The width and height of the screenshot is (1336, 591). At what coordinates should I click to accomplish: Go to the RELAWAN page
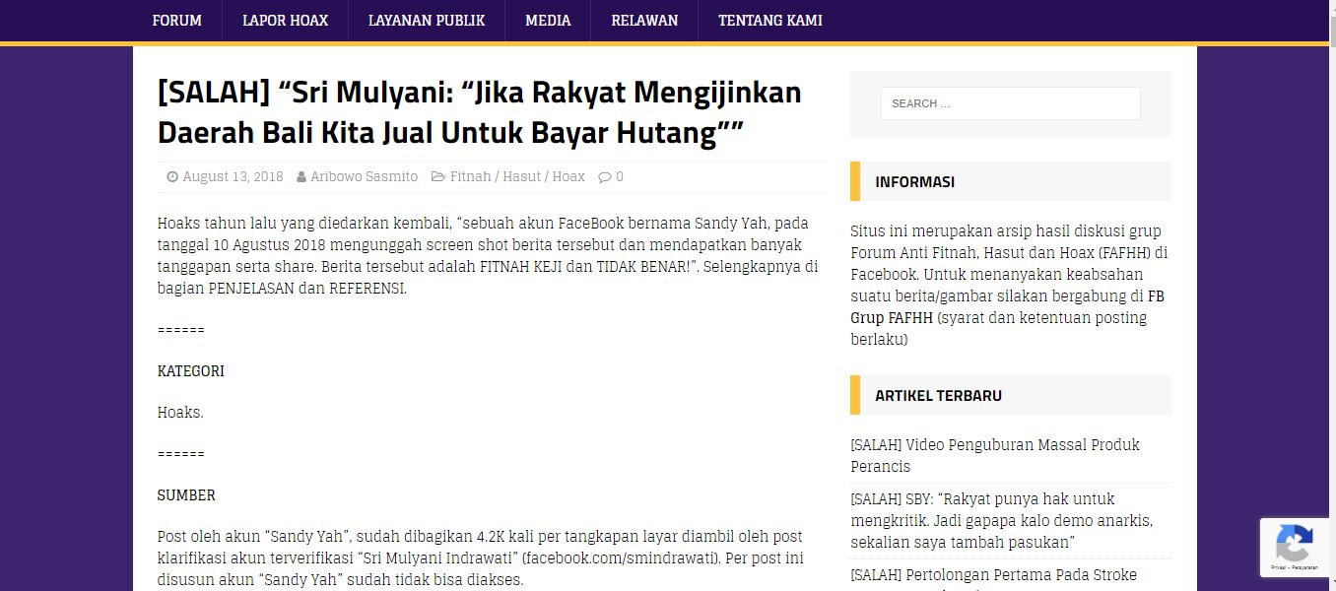click(644, 20)
